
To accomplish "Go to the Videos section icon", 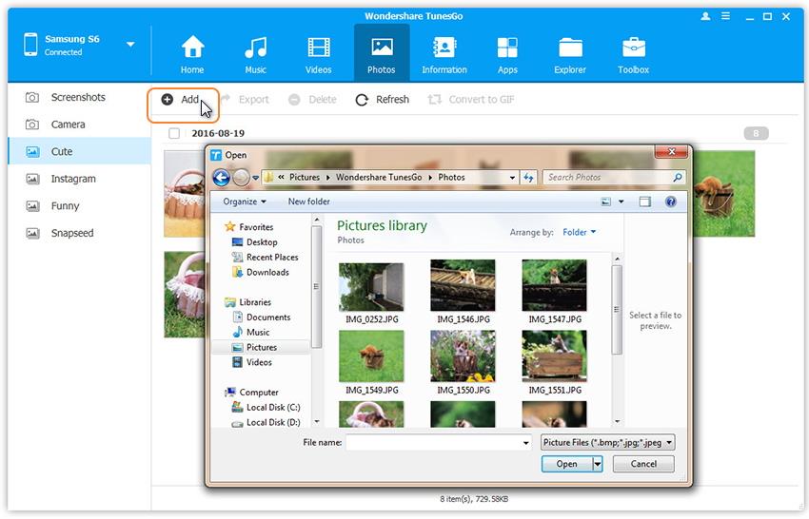I will click(x=318, y=48).
